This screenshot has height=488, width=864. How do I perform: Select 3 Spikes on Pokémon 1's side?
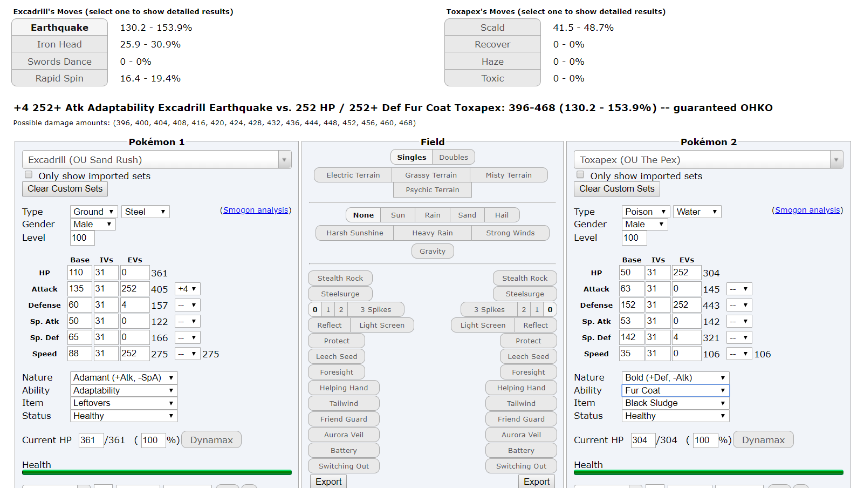(376, 309)
